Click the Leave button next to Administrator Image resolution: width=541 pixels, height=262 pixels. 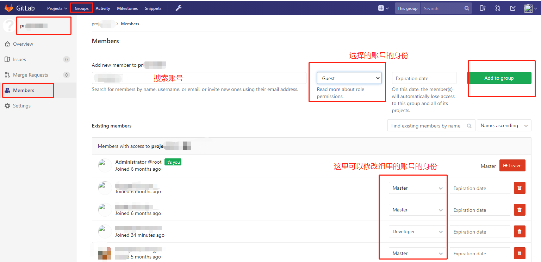[512, 165]
